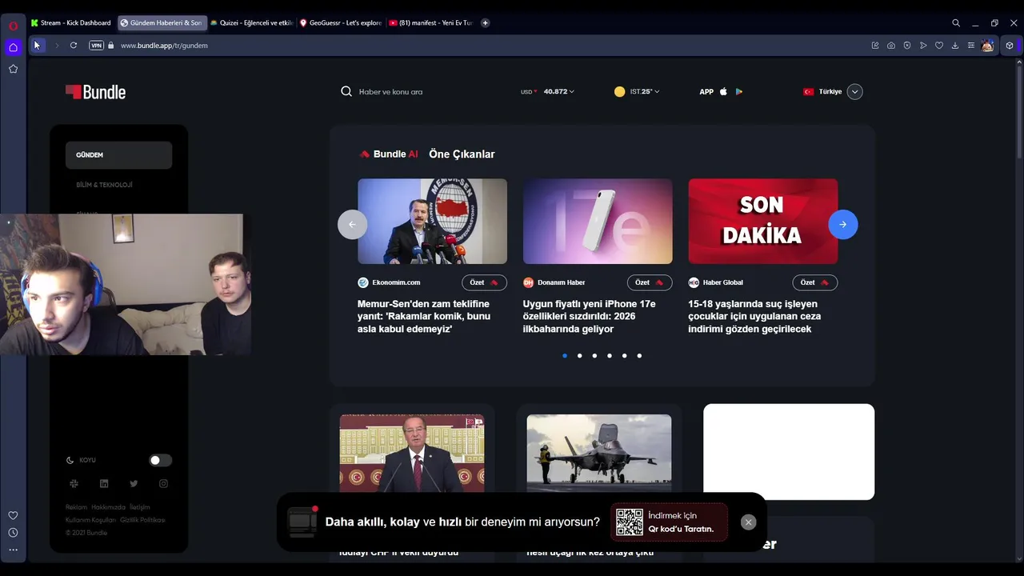
Task: Click the edit page icon in the address bar
Action: coord(875,46)
